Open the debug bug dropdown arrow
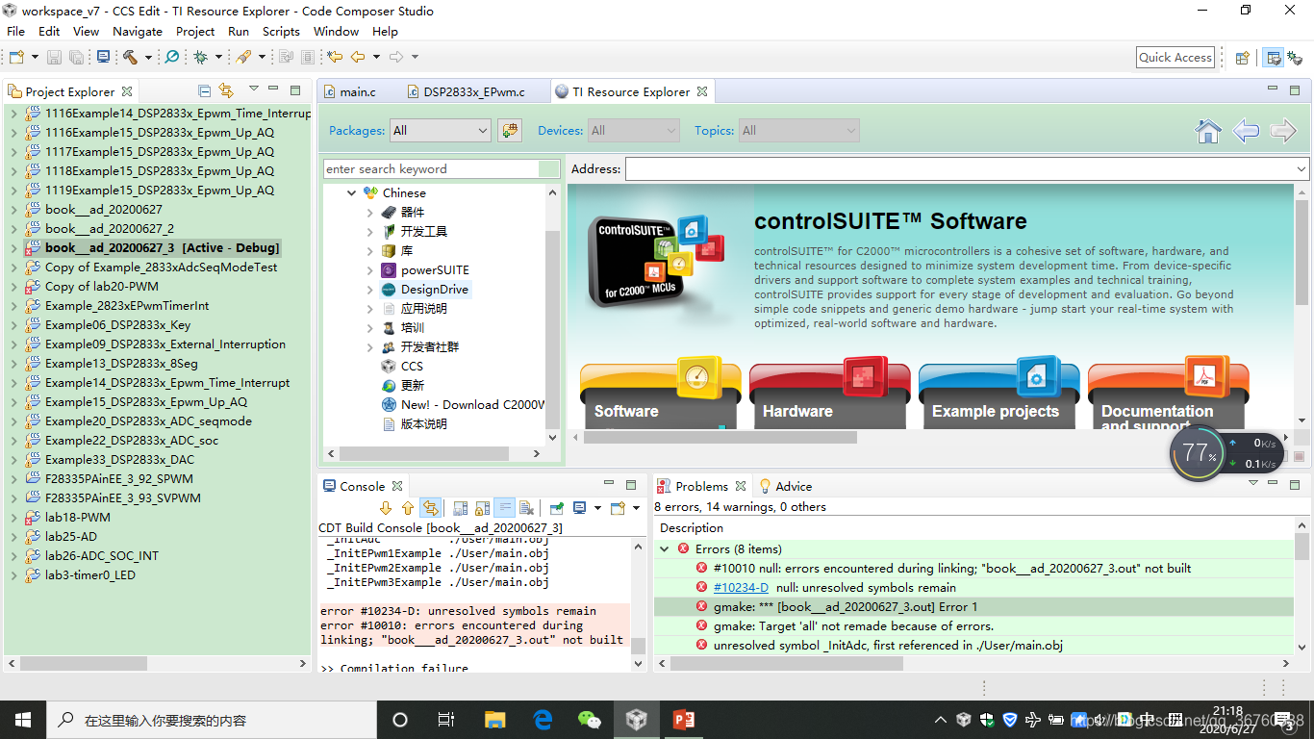This screenshot has width=1314, height=739. (x=218, y=58)
